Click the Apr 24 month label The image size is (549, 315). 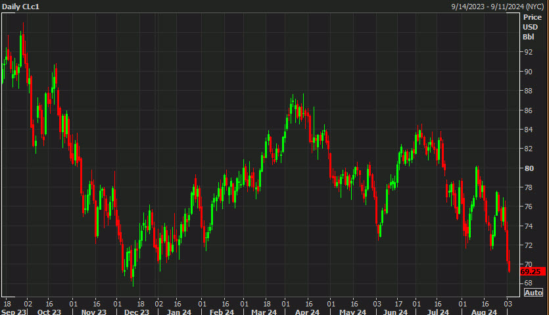(x=307, y=312)
